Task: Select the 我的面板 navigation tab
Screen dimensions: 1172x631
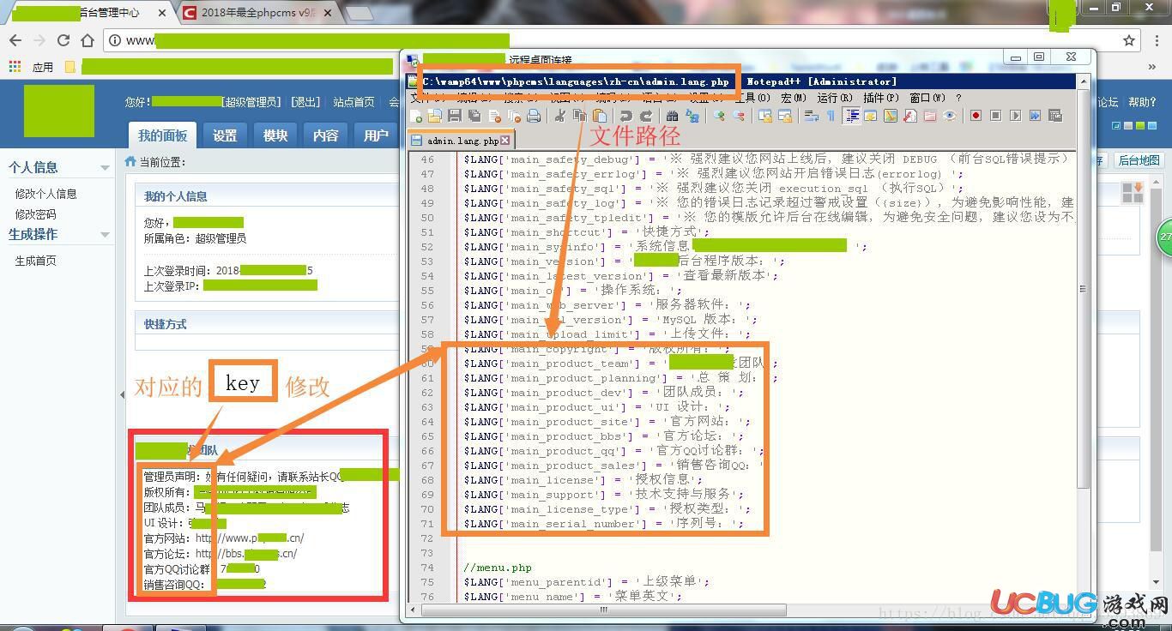Action: (162, 135)
